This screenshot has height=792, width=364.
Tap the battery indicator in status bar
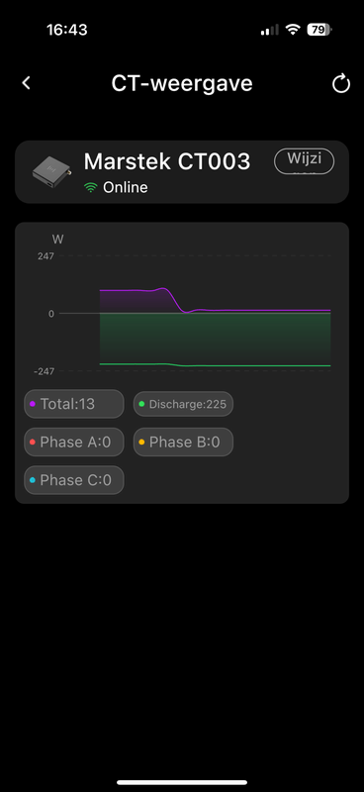pos(319,30)
